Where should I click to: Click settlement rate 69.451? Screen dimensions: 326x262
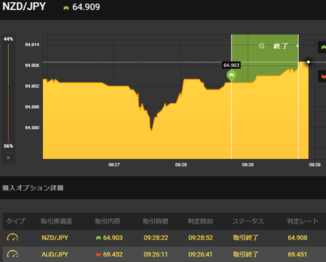(297, 255)
